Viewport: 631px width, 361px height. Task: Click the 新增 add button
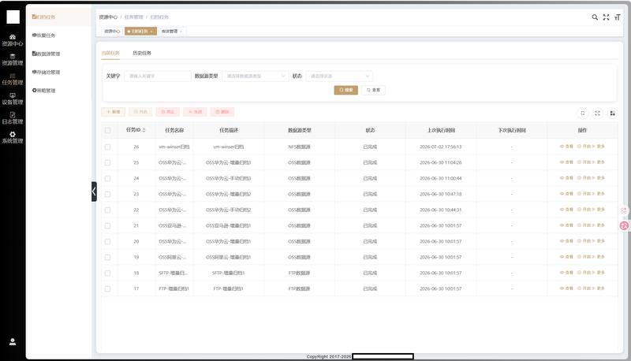(x=113, y=112)
